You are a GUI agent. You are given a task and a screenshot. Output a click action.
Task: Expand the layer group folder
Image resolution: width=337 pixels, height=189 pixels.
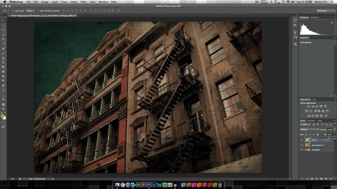point(305,150)
